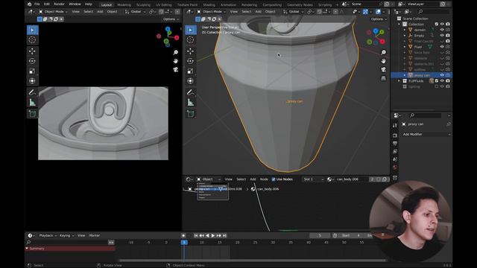Viewport: 477px width, 268px height.
Task: Click pan hand icon in left viewport
Action: [176, 61]
